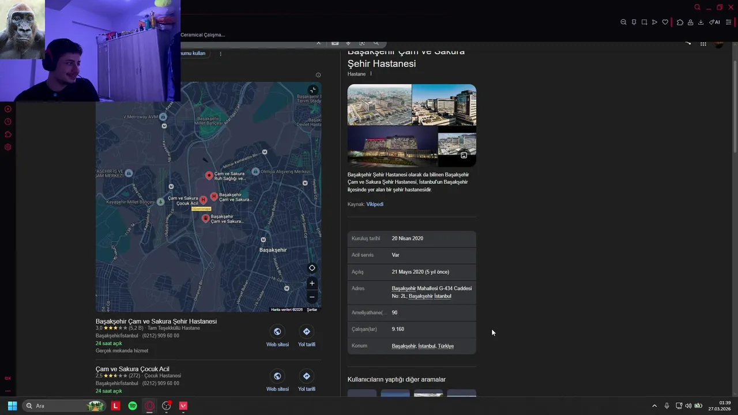Viewport: 738px width, 415px height.
Task: Select the Çam ve Sakura Çocuk Acil map pin
Action: pyautogui.click(x=203, y=199)
